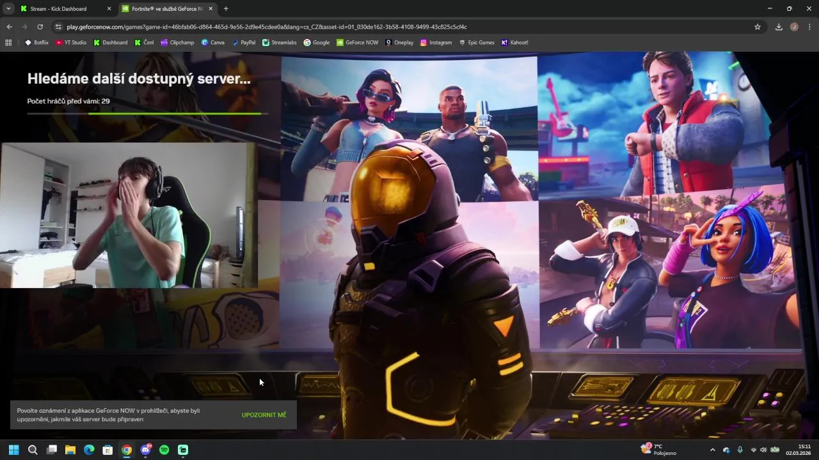The height and width of the screenshot is (460, 819).
Task: Click the webcam overlay thumbnail
Action: pyautogui.click(x=129, y=215)
